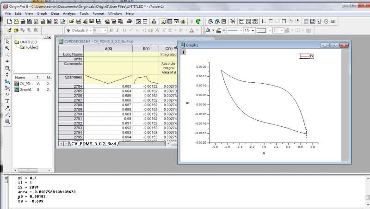Toggle Underline text formatting

pos(124,31)
